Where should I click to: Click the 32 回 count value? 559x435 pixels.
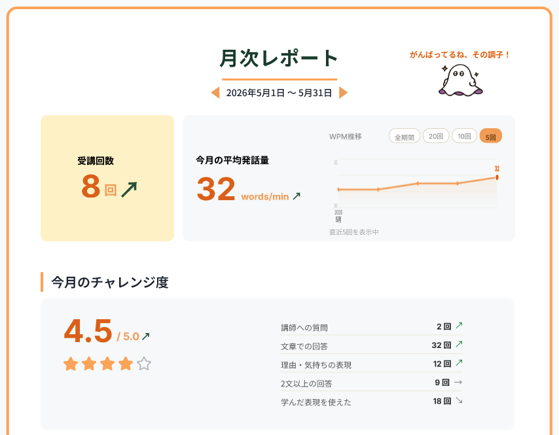click(441, 345)
